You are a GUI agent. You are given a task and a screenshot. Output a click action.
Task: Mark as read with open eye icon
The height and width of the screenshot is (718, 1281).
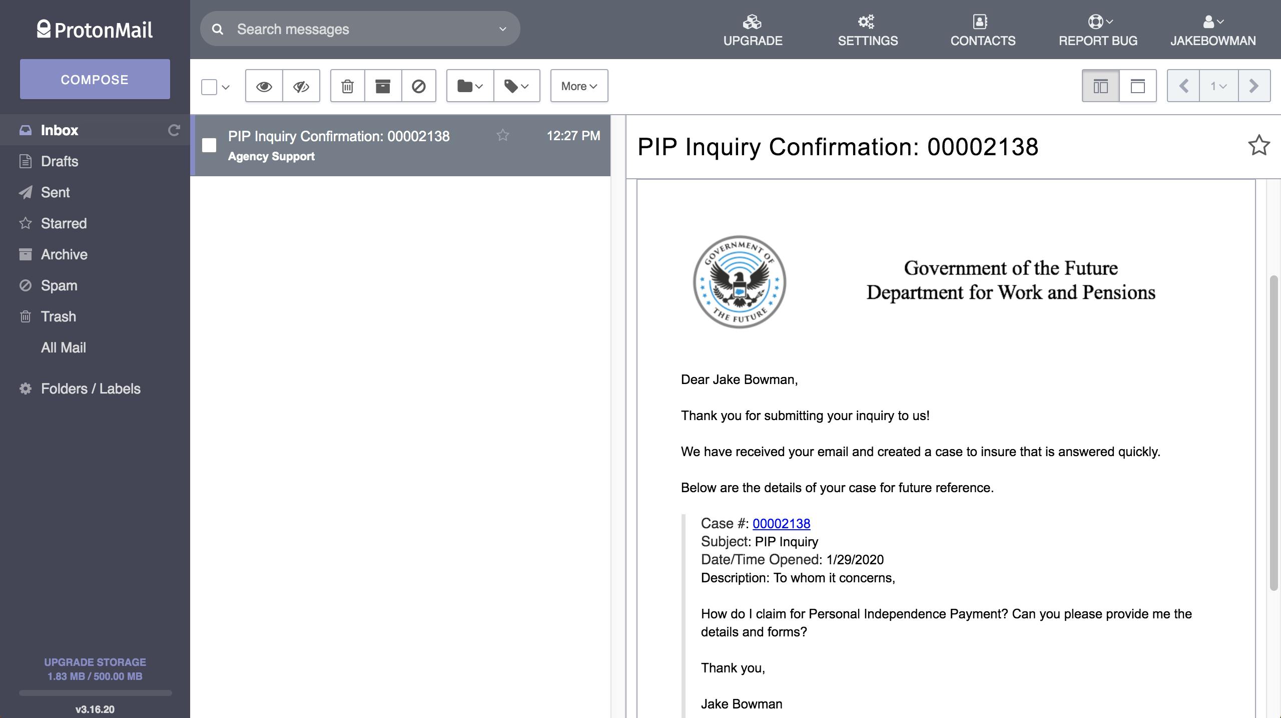[264, 86]
